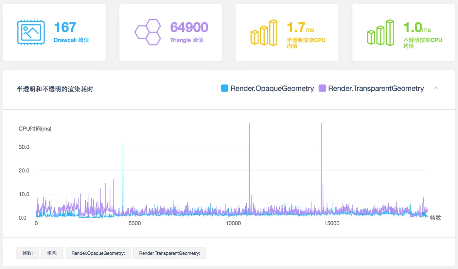Click the 5000 x-axis tick label
The height and width of the screenshot is (269, 458).
tap(134, 224)
